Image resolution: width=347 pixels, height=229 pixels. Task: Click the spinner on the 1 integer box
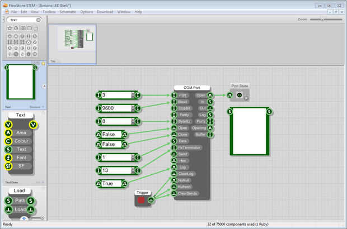point(133,158)
